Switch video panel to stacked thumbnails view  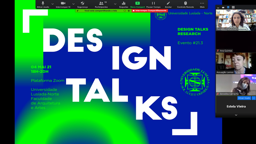pyautogui.click(x=228, y=7)
